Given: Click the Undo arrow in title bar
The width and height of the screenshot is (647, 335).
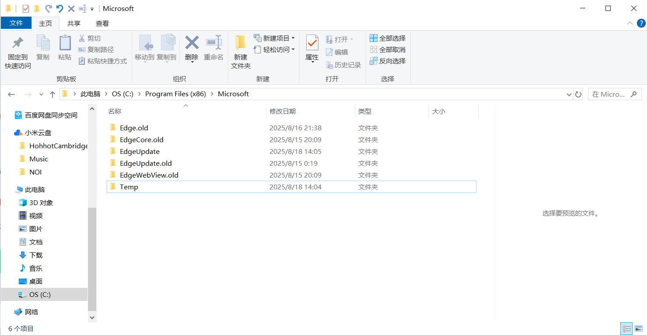Looking at the screenshot, I should [60, 8].
